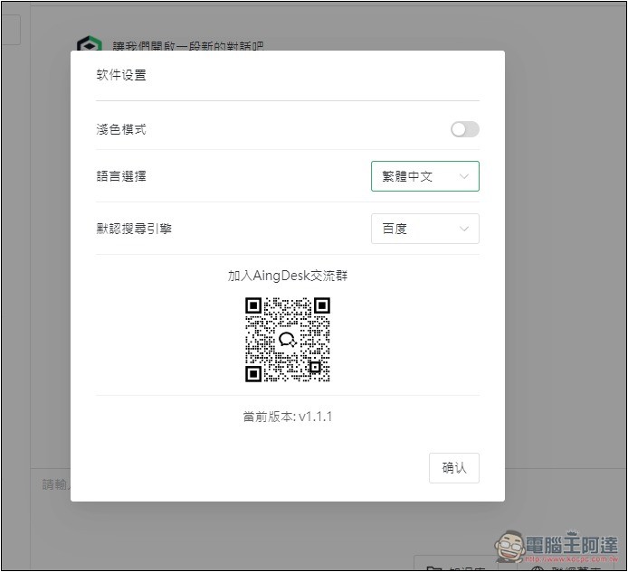This screenshot has width=628, height=572.
Task: Click the AingDesk hexagon logo icon
Action: tap(89, 46)
